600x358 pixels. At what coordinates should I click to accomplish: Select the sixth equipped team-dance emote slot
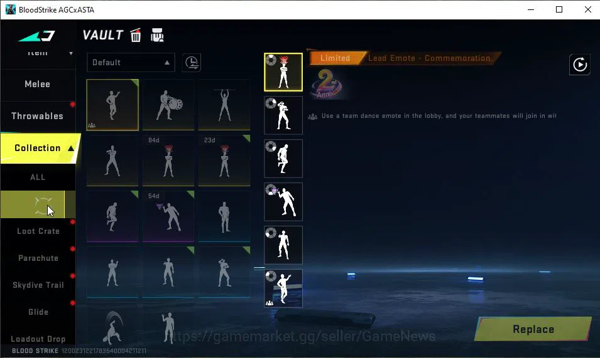(x=283, y=288)
